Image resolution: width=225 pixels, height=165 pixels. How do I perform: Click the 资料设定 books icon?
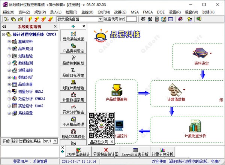[x=199, y=54]
